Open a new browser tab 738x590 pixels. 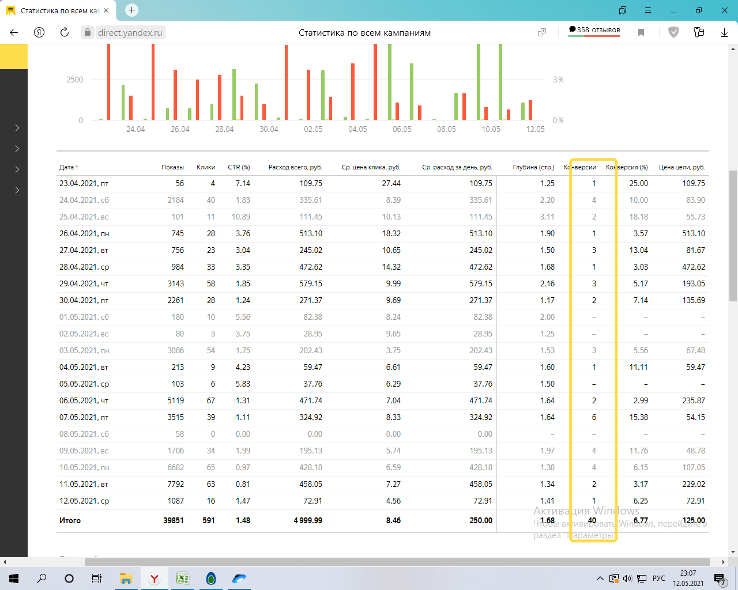131,10
